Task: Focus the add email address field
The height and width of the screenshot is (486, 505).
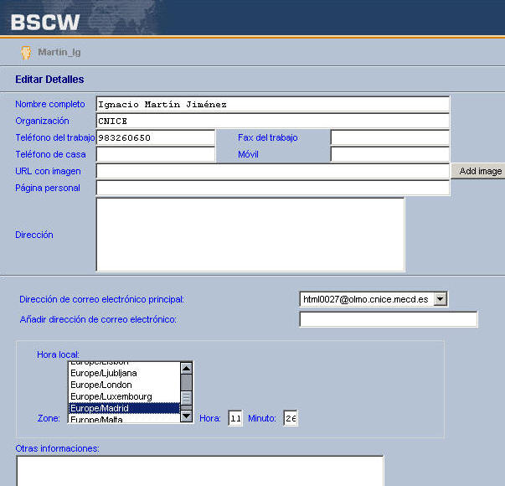Action: [388, 319]
